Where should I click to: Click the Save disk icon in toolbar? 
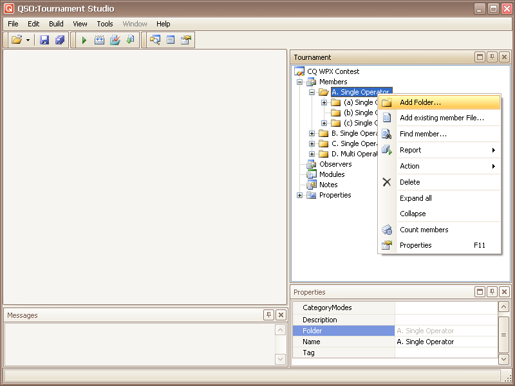click(44, 40)
